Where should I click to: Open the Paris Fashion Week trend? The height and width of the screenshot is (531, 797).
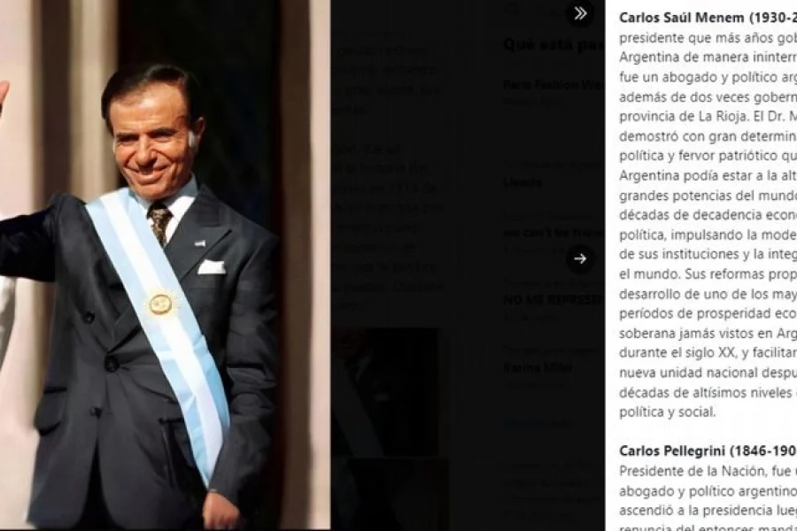553,85
